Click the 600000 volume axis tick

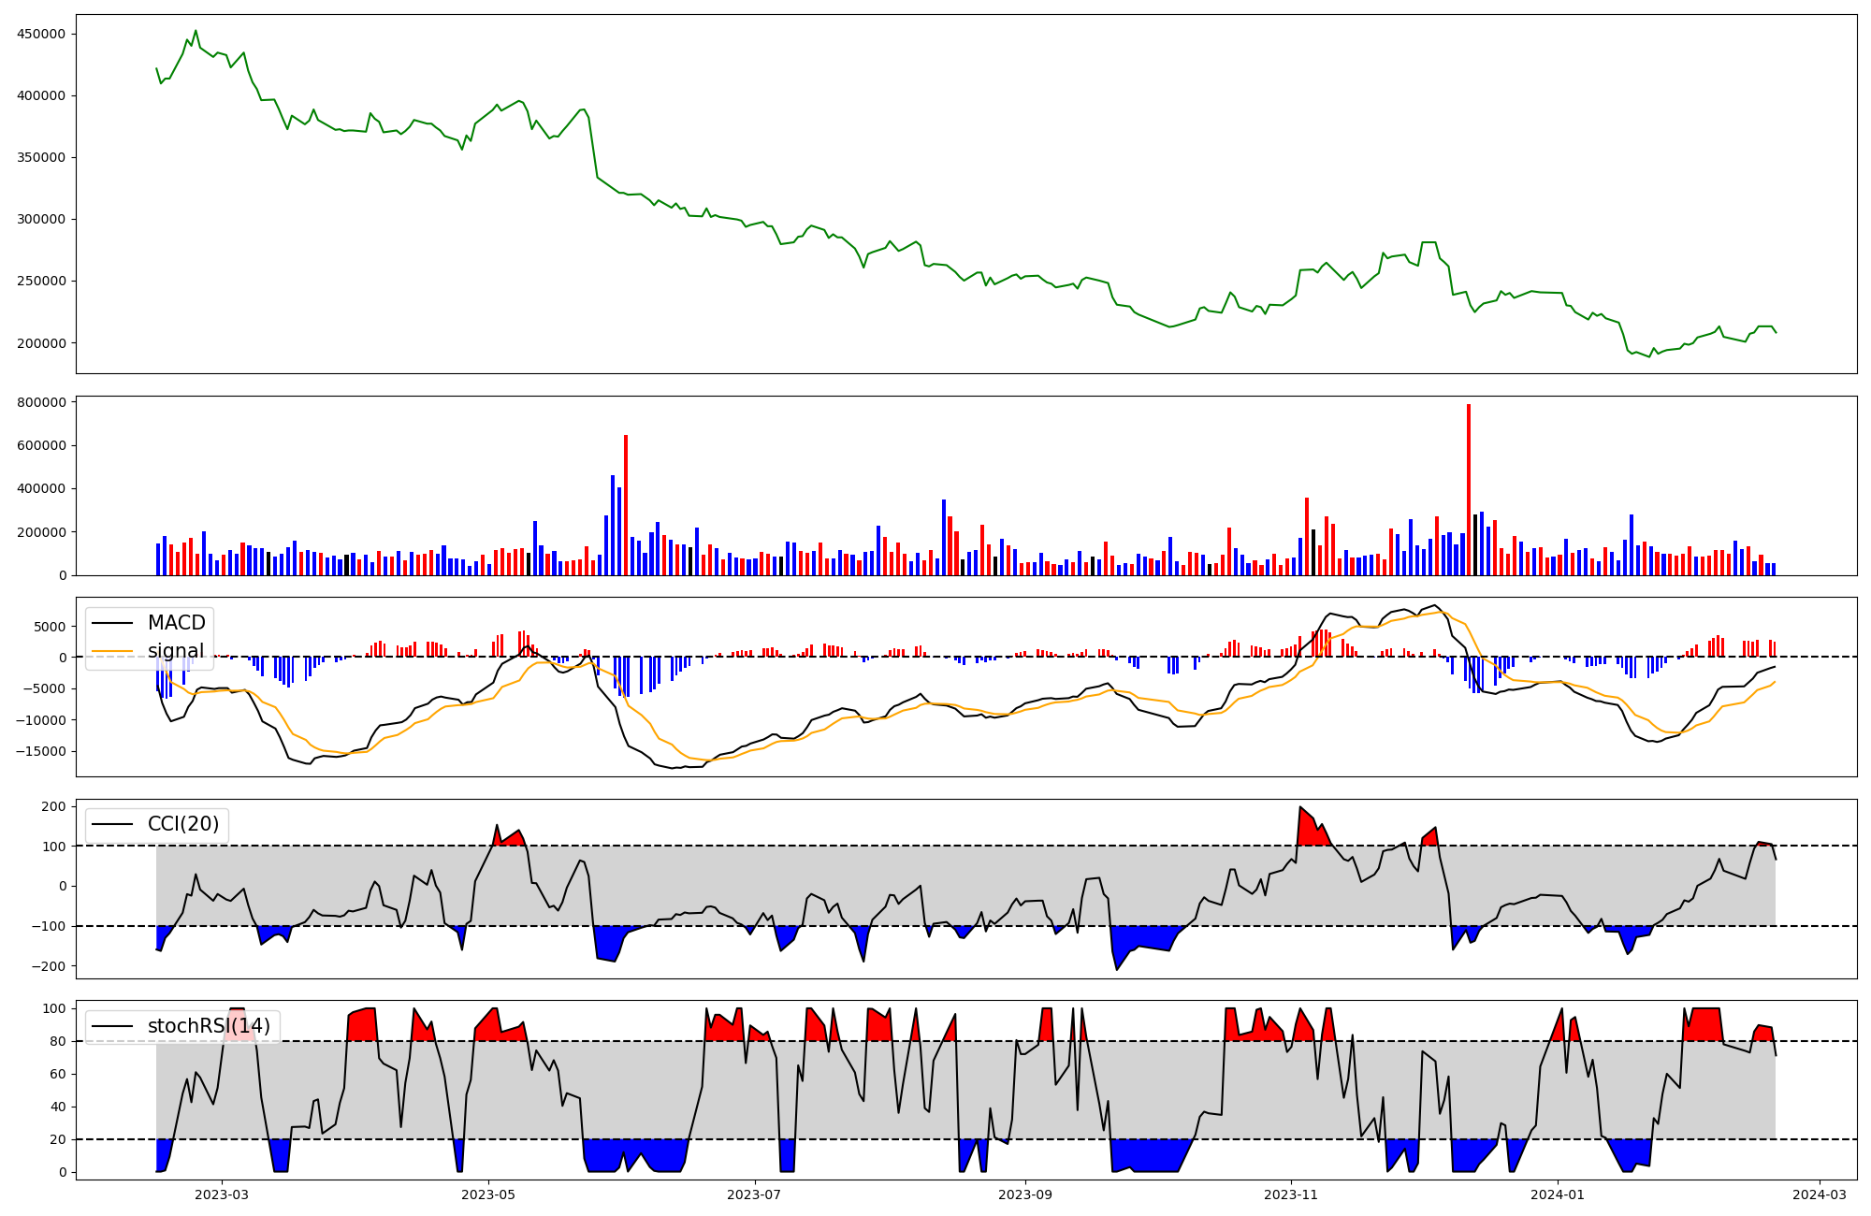pyautogui.click(x=41, y=445)
